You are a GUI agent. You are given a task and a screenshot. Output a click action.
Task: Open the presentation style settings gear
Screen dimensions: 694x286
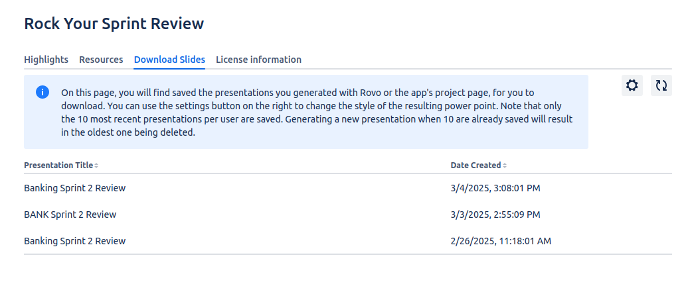(x=632, y=85)
